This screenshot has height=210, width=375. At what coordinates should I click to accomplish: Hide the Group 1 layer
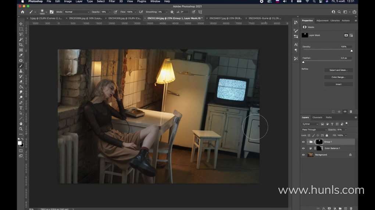click(303, 142)
